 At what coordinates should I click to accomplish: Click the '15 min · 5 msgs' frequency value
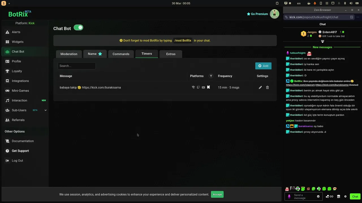pyautogui.click(x=229, y=87)
